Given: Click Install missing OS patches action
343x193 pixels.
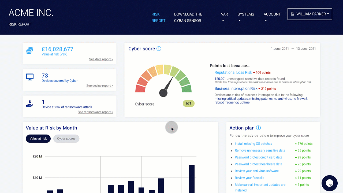Looking at the screenshot, I should click(253, 144).
